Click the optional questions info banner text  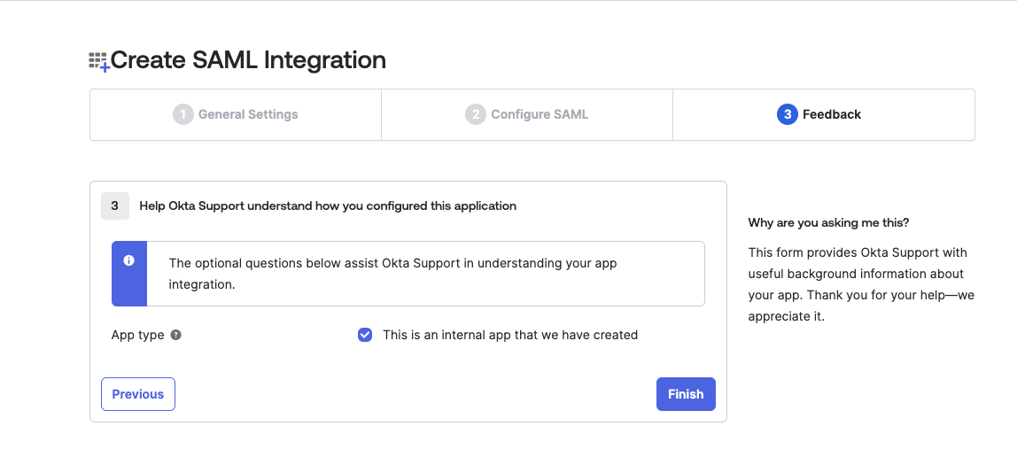392,274
